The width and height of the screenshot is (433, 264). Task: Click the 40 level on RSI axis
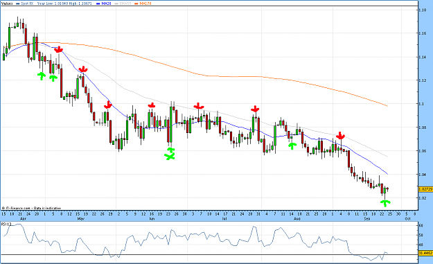tap(421, 245)
